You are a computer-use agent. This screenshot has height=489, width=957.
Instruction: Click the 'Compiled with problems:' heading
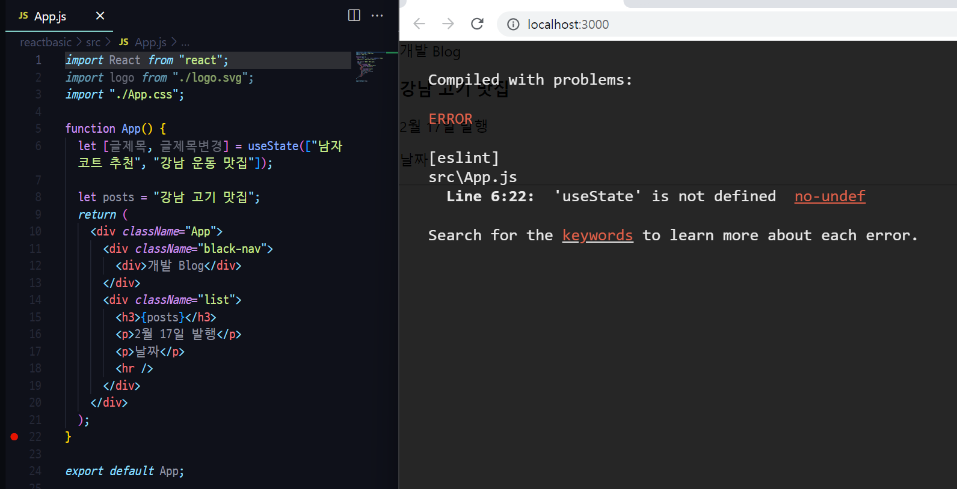point(530,80)
